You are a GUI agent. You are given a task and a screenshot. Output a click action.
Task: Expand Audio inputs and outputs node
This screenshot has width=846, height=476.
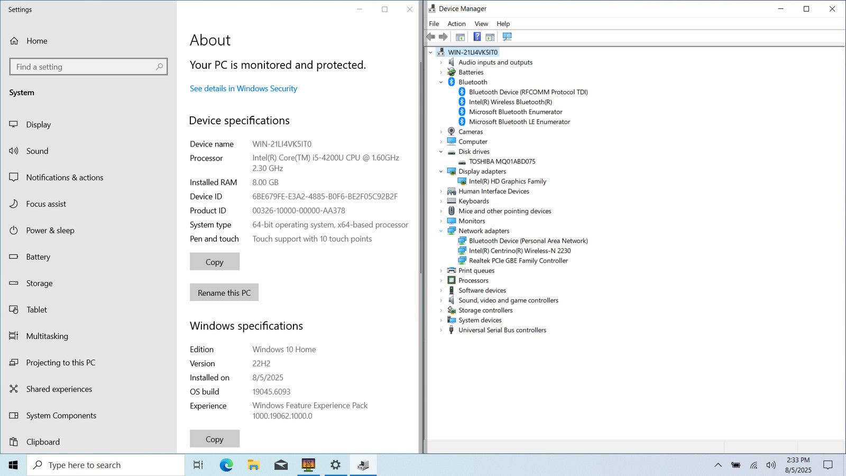(441, 62)
